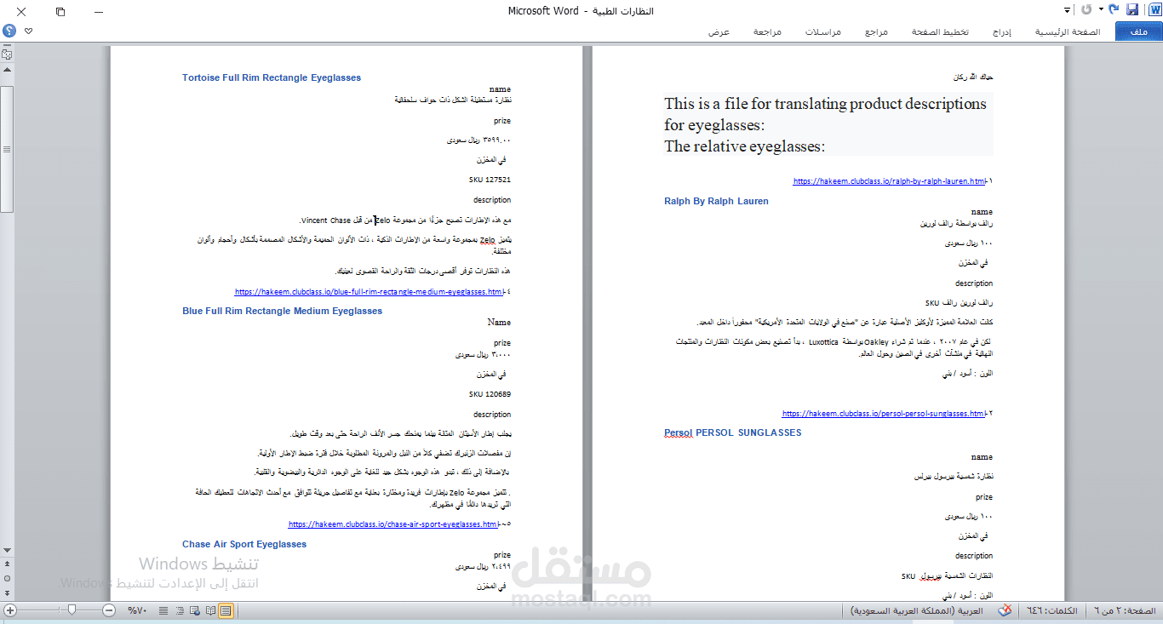Click the Redo arrow icon
The width and height of the screenshot is (1163, 624).
(x=1114, y=10)
